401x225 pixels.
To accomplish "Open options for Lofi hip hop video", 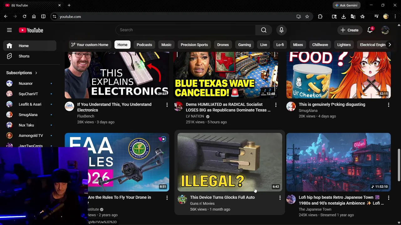I will [388, 197].
